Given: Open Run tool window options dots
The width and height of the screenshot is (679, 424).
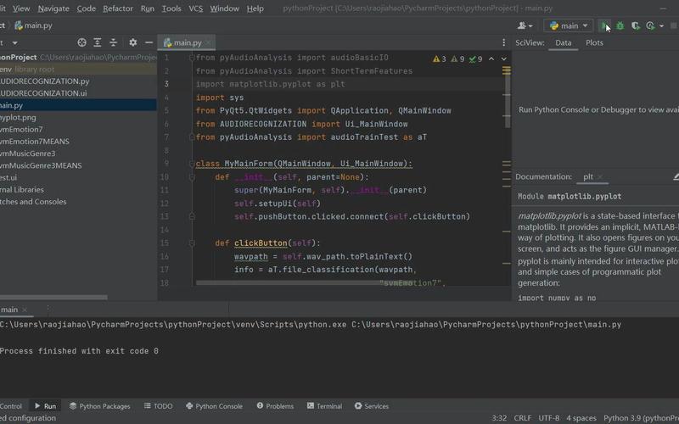Looking at the screenshot, I should (48, 310).
